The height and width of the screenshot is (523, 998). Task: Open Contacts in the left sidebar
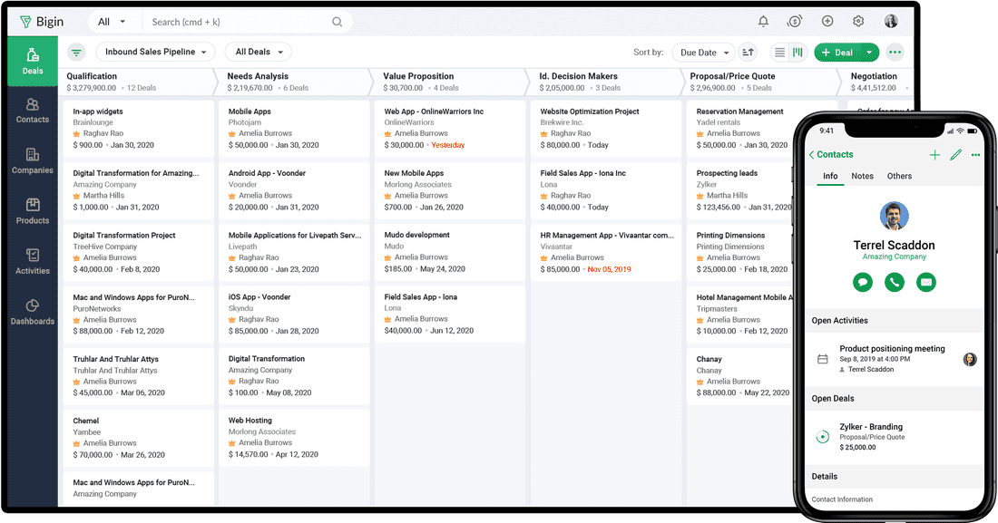click(x=33, y=111)
